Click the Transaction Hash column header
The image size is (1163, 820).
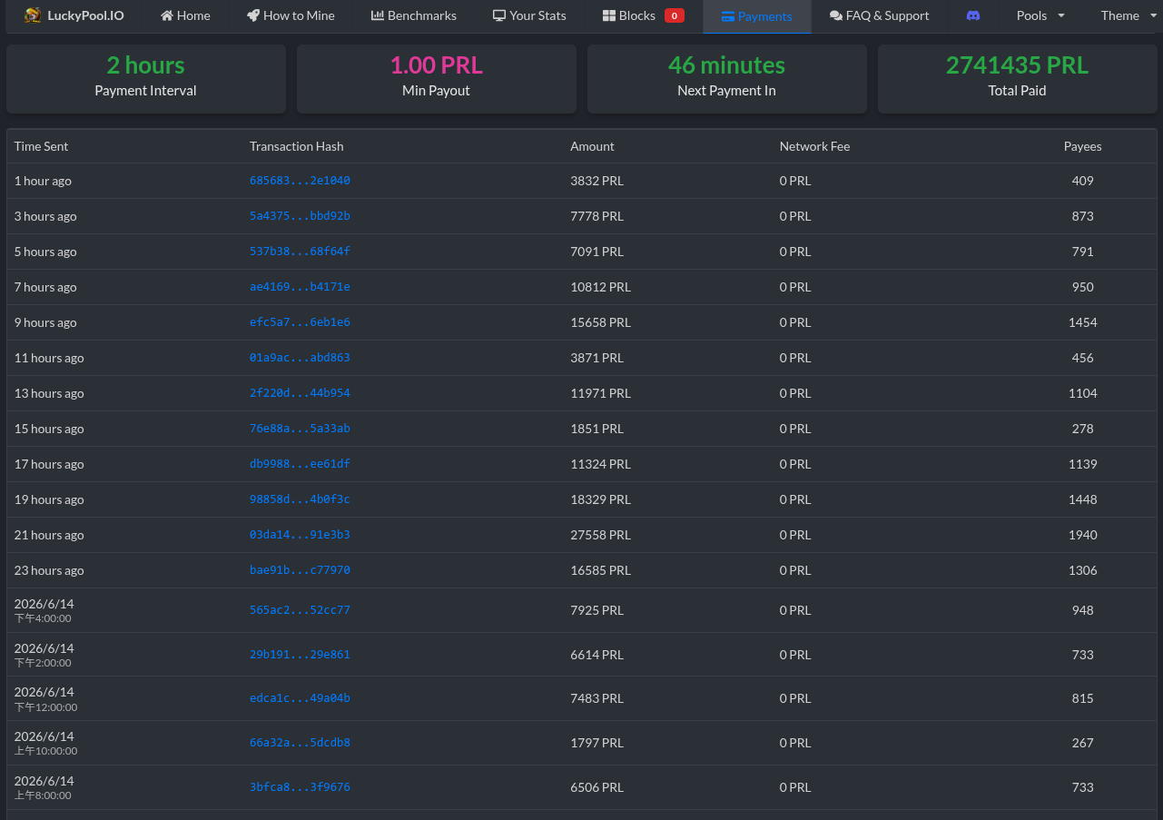pos(297,146)
